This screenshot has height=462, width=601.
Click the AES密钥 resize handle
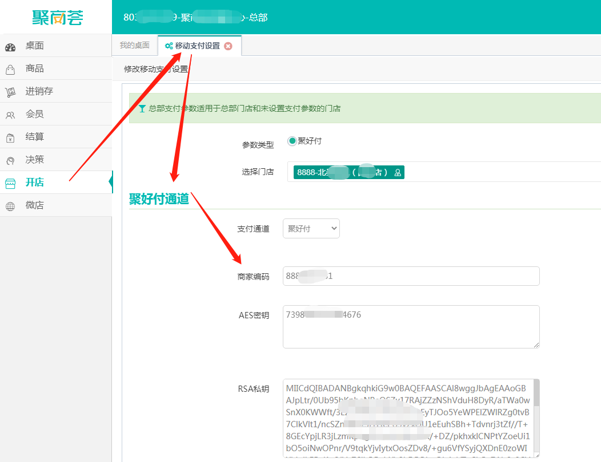pyautogui.click(x=536, y=345)
